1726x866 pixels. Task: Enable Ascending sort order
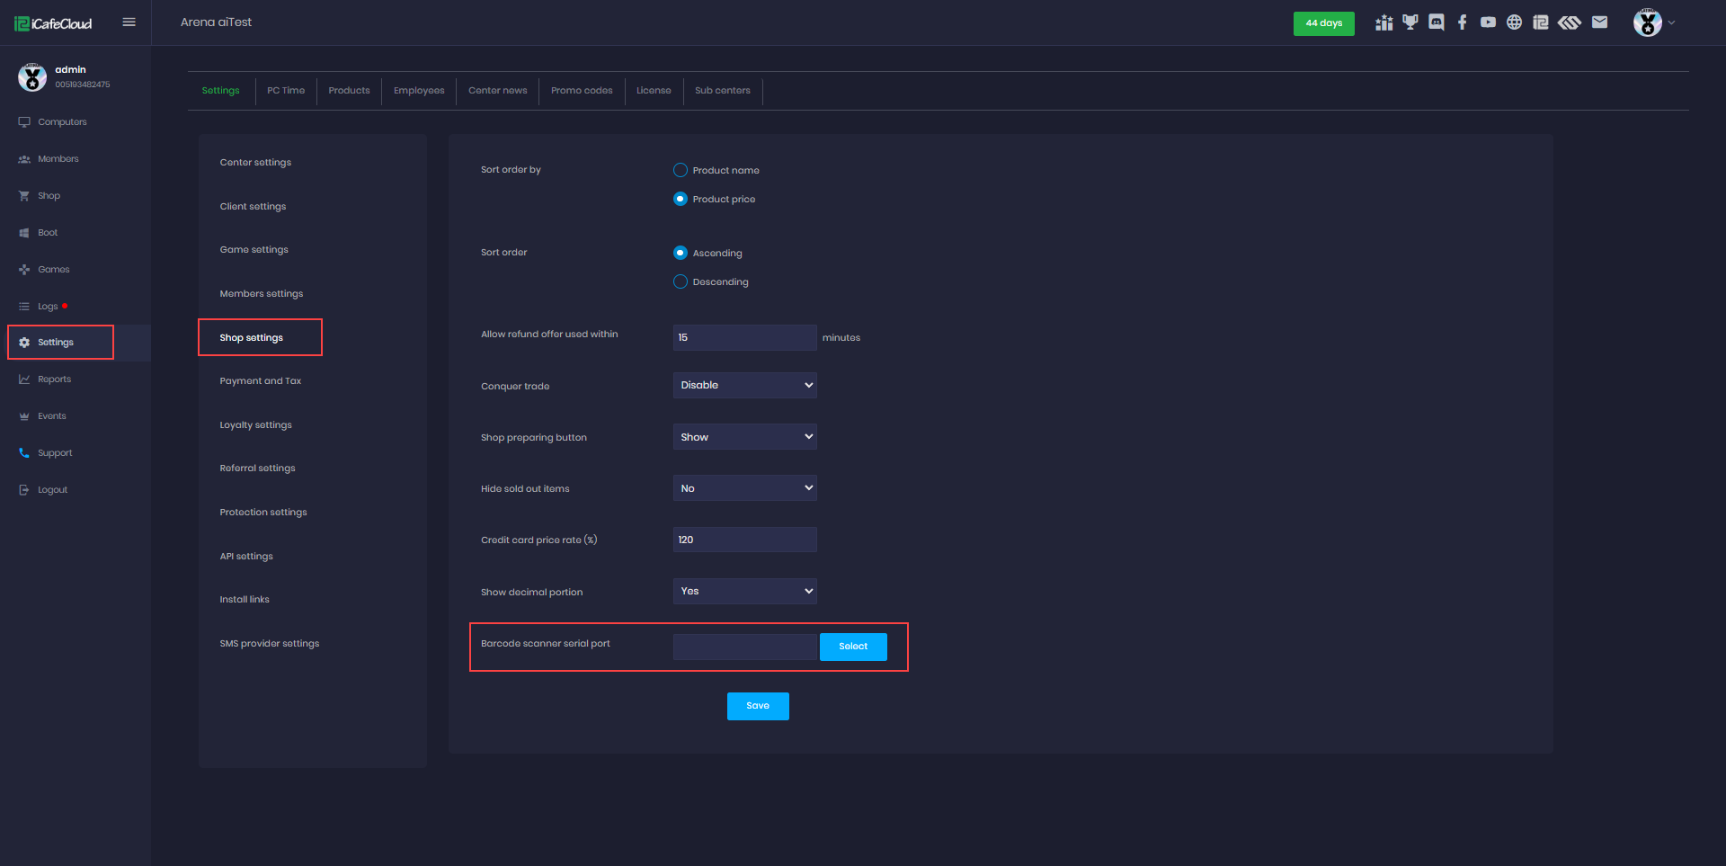681,253
